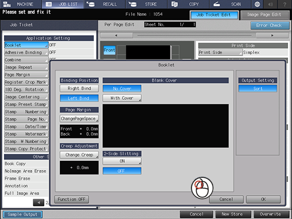The image size is (292, 219).
Task: Click the question mark help icon
Action: (285, 4)
